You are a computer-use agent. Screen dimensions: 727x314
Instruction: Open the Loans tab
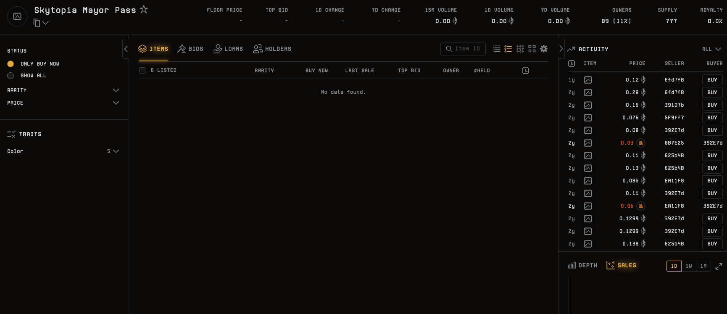click(228, 49)
